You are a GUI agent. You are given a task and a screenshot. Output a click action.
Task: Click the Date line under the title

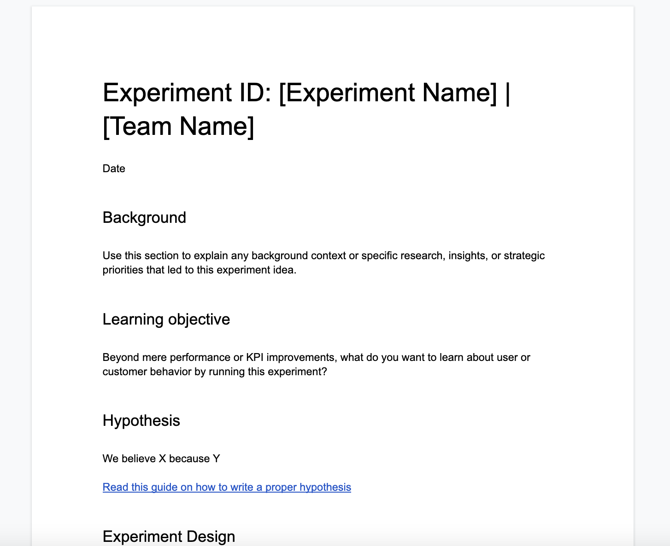tap(114, 168)
